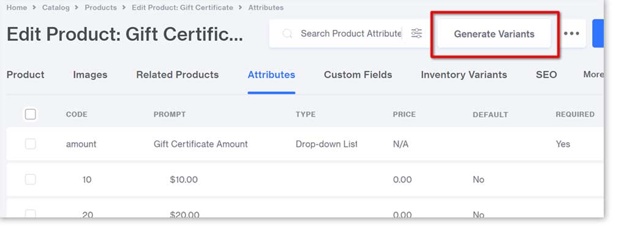The width and height of the screenshot is (627, 226).
Task: Click the TYPE column header
Action: click(x=306, y=114)
